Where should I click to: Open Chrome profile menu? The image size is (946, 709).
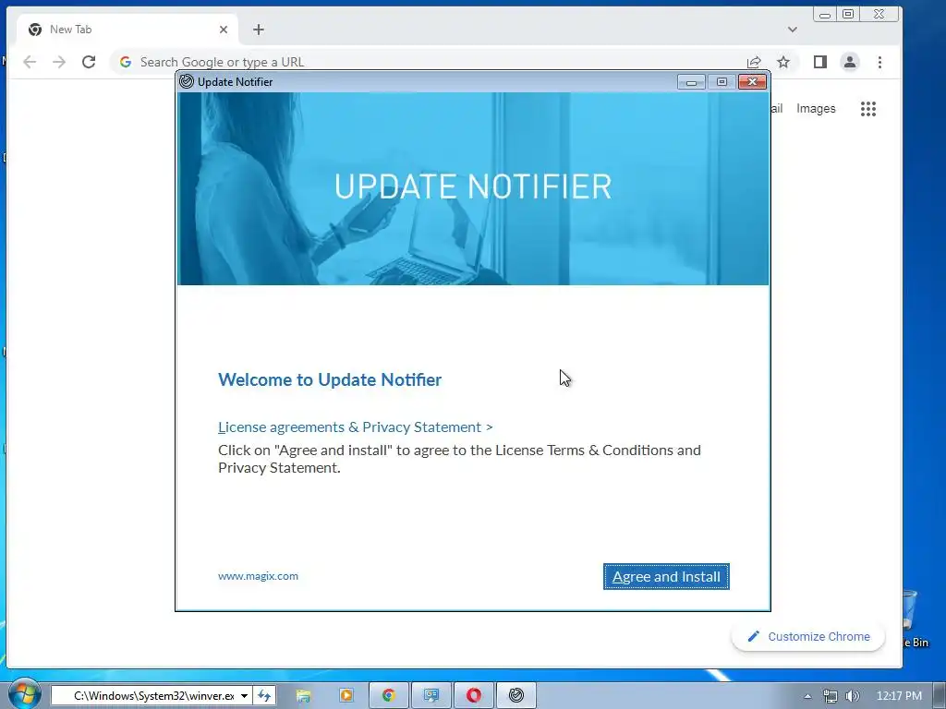850,62
